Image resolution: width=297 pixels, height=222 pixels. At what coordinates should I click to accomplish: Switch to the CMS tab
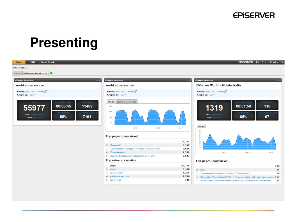(x=32, y=62)
